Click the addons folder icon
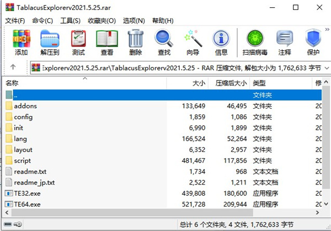The height and width of the screenshot is (231, 331). [9, 106]
